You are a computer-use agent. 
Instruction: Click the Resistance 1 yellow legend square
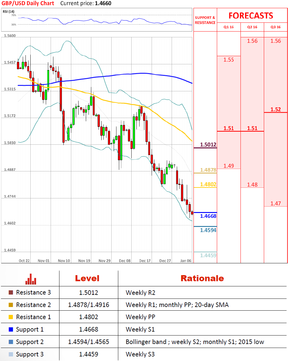click(x=11, y=317)
